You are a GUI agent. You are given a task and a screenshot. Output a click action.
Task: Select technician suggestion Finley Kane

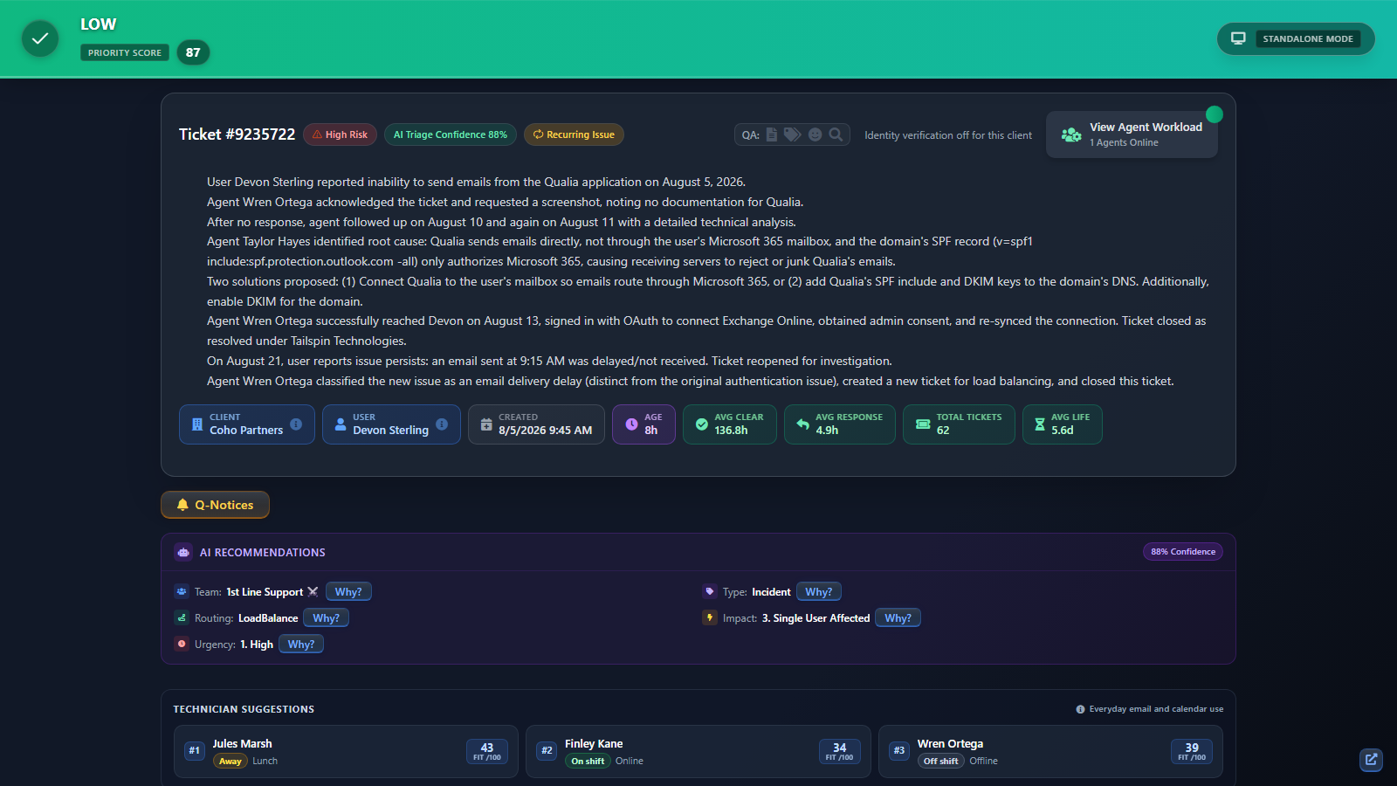tap(698, 751)
